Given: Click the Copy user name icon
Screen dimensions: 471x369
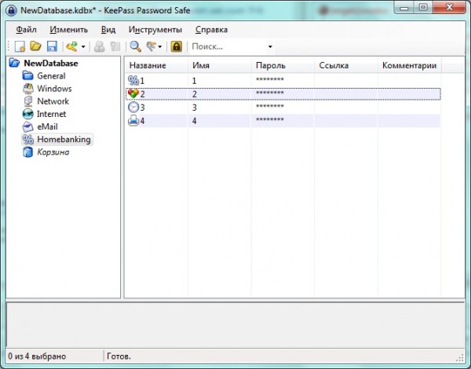Looking at the screenshot, I should click(100, 46).
